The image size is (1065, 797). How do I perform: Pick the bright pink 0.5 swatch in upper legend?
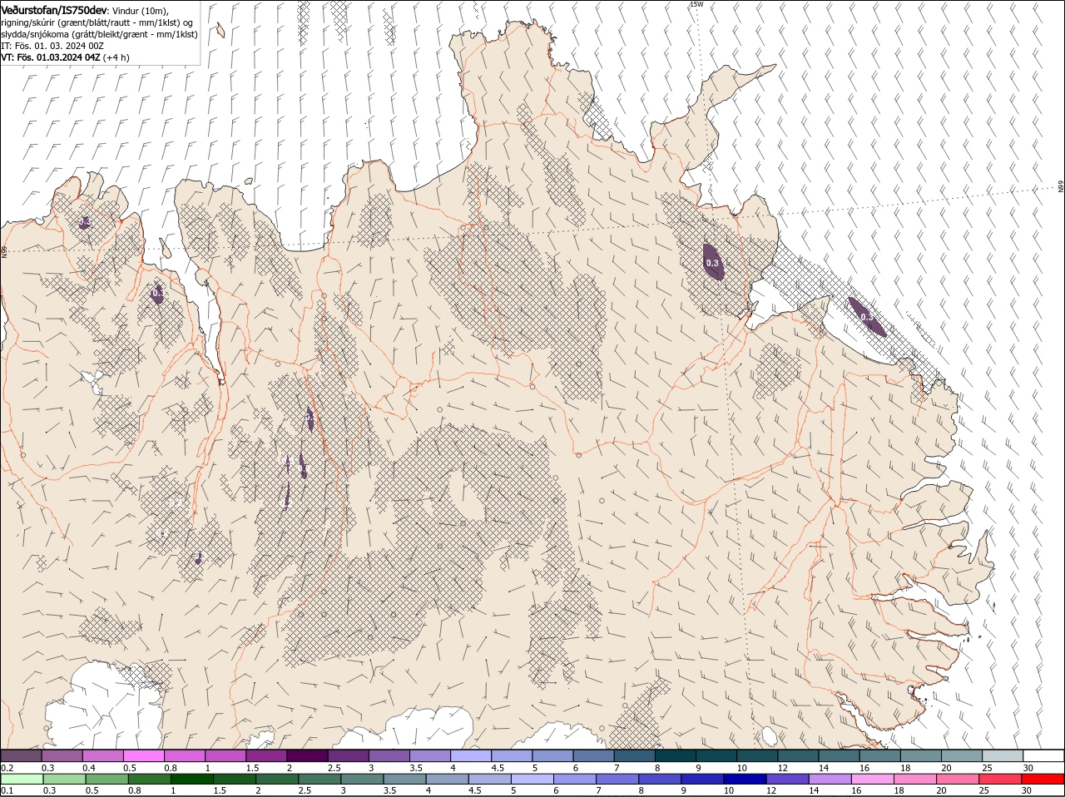pos(143,755)
